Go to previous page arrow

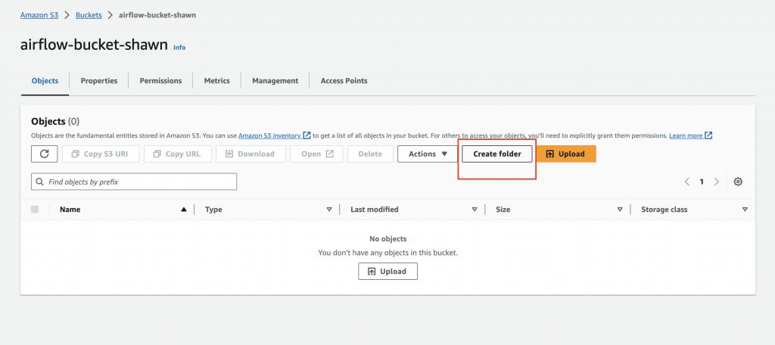[x=687, y=182]
